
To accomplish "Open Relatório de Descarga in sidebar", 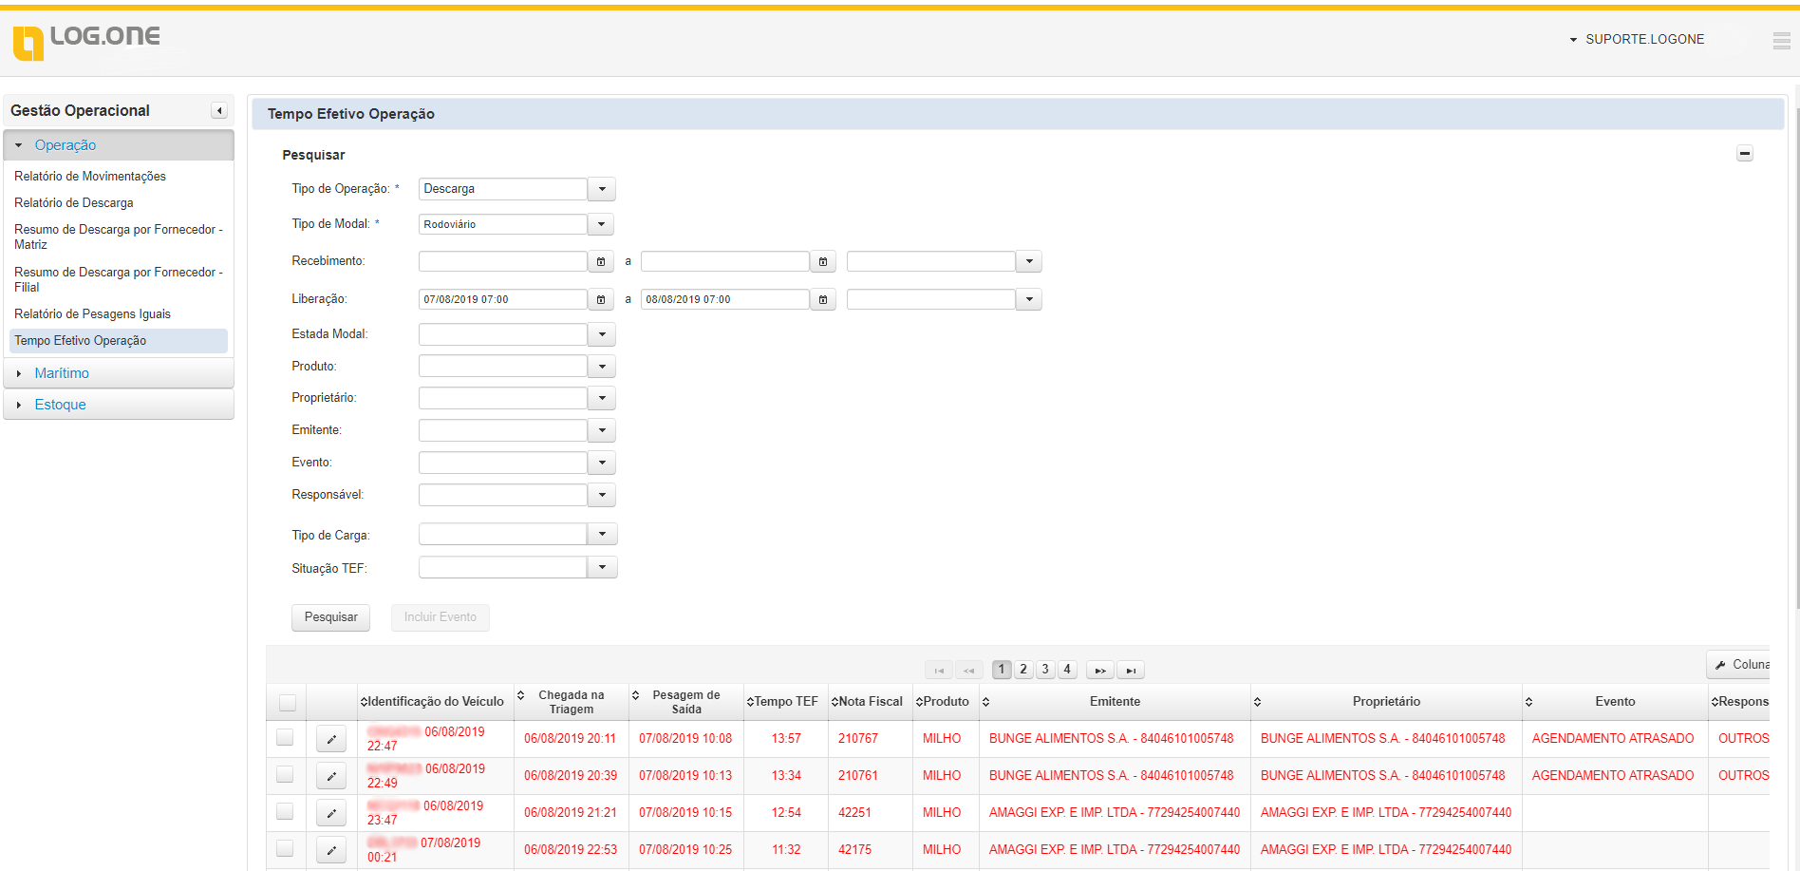I will coord(74,203).
